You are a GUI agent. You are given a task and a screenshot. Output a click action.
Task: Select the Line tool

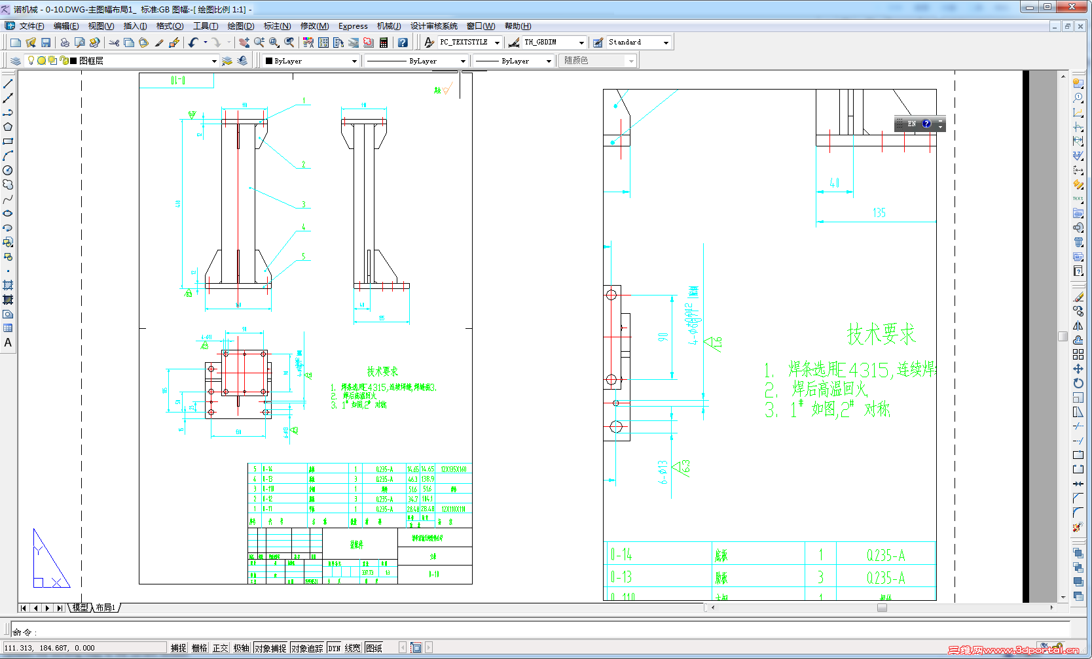click(x=8, y=84)
